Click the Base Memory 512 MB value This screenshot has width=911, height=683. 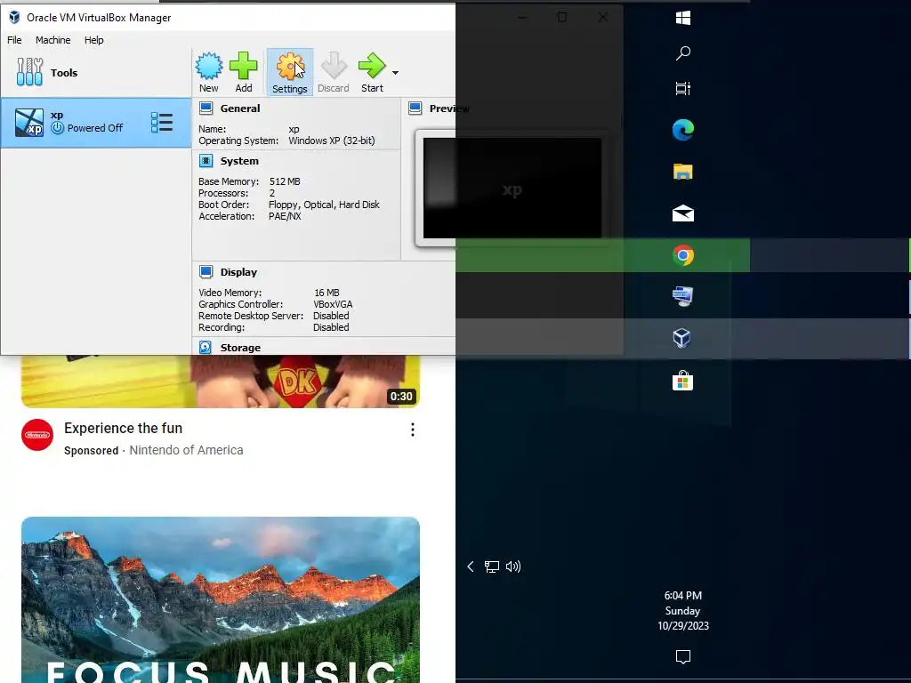click(x=285, y=181)
